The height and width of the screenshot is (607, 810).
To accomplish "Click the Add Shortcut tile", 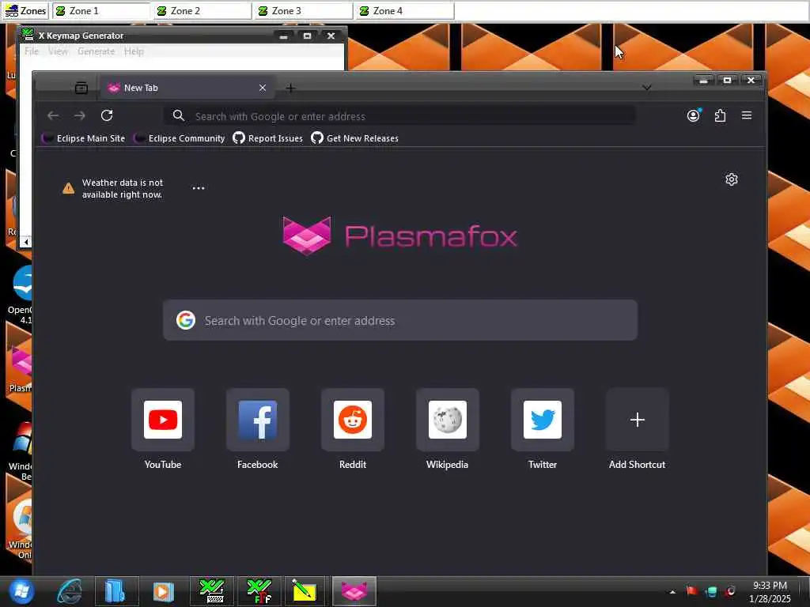I will pos(638,420).
